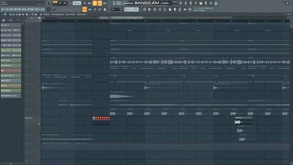Click the question mark help icon

pos(195,3)
